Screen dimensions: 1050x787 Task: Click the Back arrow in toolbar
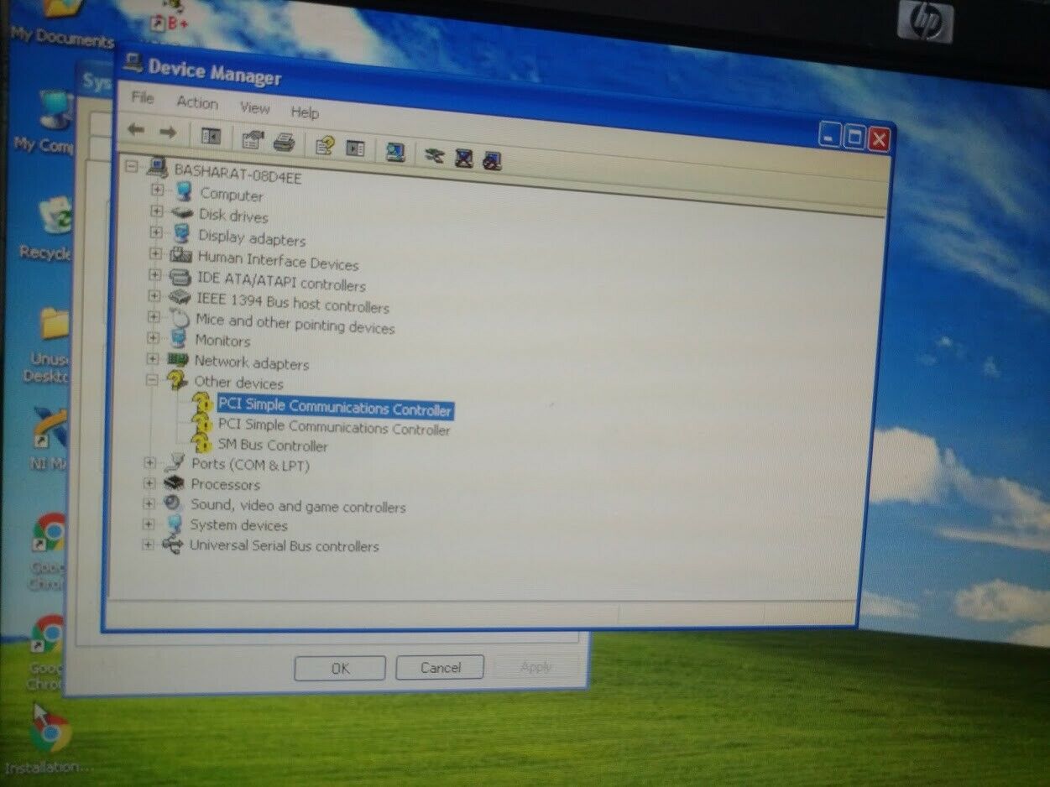(x=136, y=131)
